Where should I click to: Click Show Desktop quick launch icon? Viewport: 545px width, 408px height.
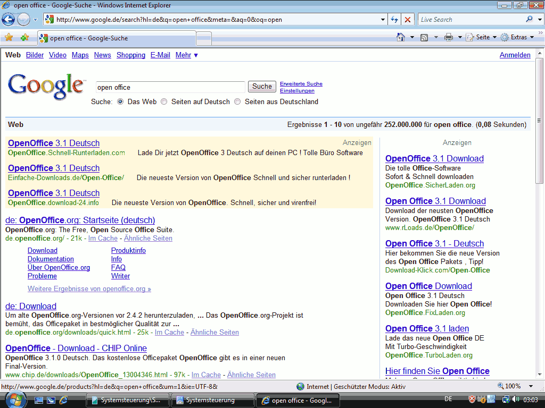point(38,401)
